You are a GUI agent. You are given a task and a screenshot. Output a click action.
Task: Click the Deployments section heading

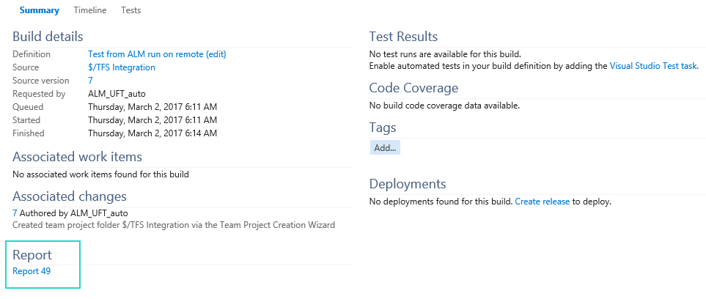tap(407, 184)
